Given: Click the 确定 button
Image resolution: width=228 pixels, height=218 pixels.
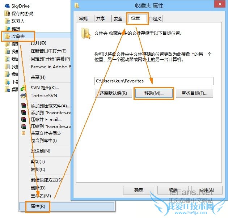Looking at the screenshot, I should [138, 190].
